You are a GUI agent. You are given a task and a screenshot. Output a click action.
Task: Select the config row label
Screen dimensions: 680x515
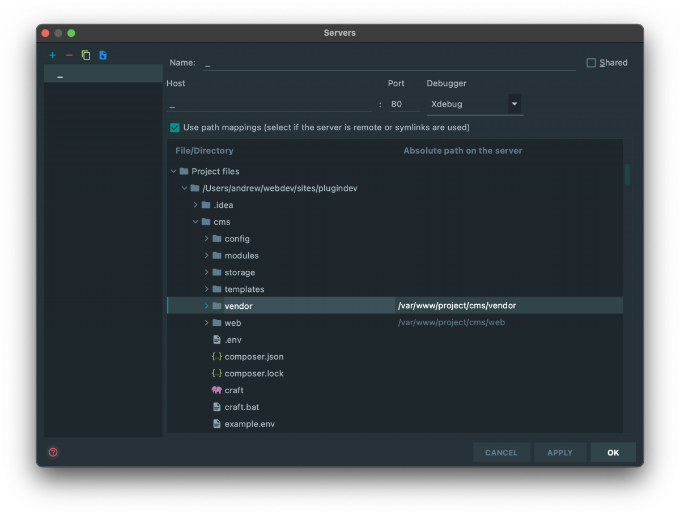pos(237,239)
